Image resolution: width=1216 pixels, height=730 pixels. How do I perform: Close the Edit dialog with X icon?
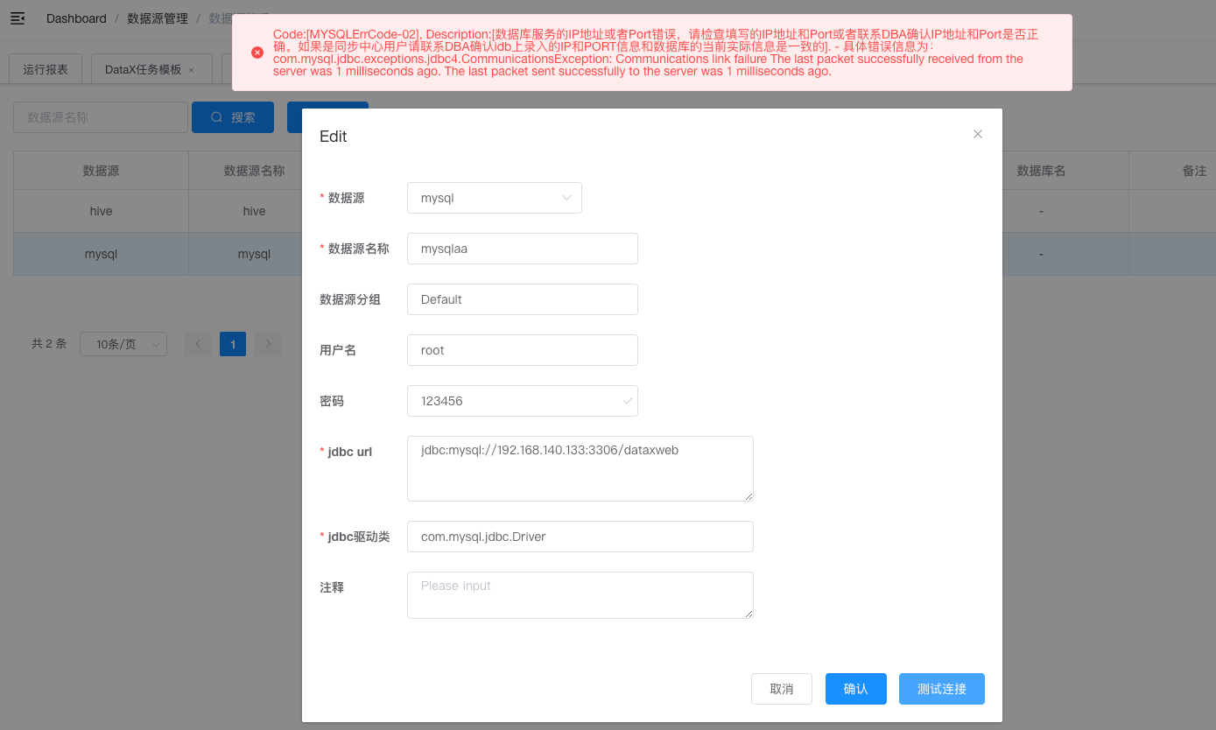[978, 134]
